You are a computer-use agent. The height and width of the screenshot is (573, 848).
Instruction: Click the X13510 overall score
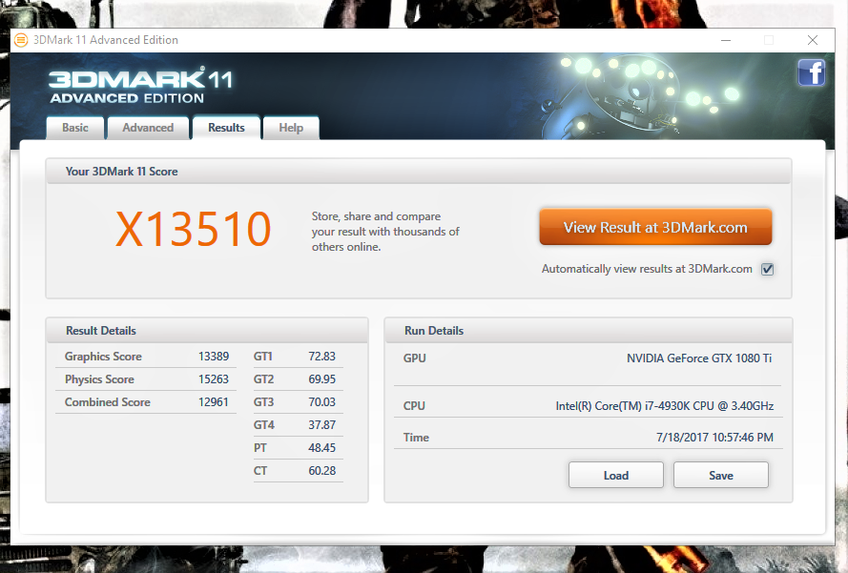(193, 229)
